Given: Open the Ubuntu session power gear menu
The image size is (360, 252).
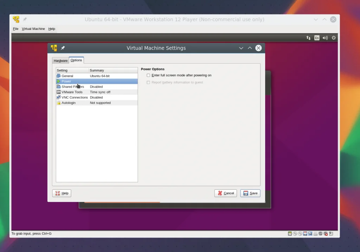Looking at the screenshot, I should pyautogui.click(x=334, y=38).
